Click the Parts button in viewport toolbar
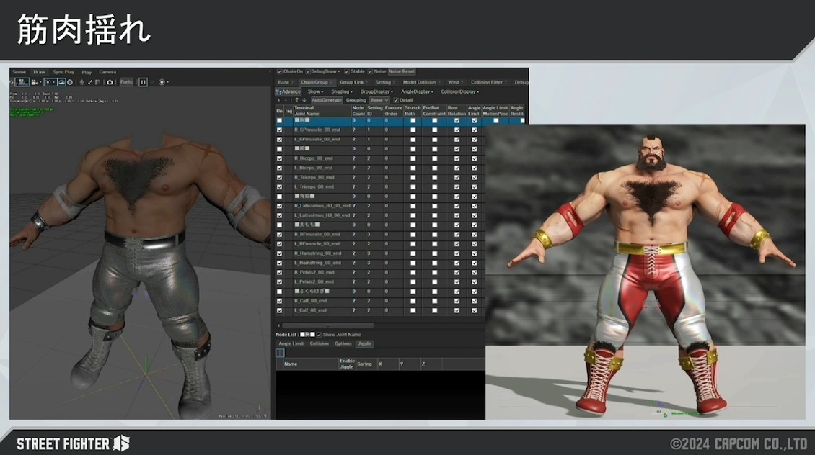815x455 pixels. click(126, 82)
